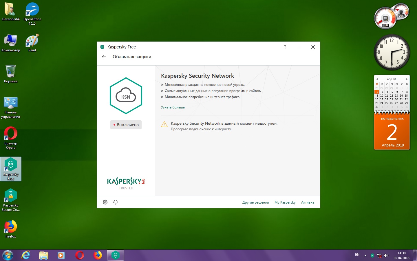Click the Kaspersky shield icon in title bar

[x=102, y=47]
